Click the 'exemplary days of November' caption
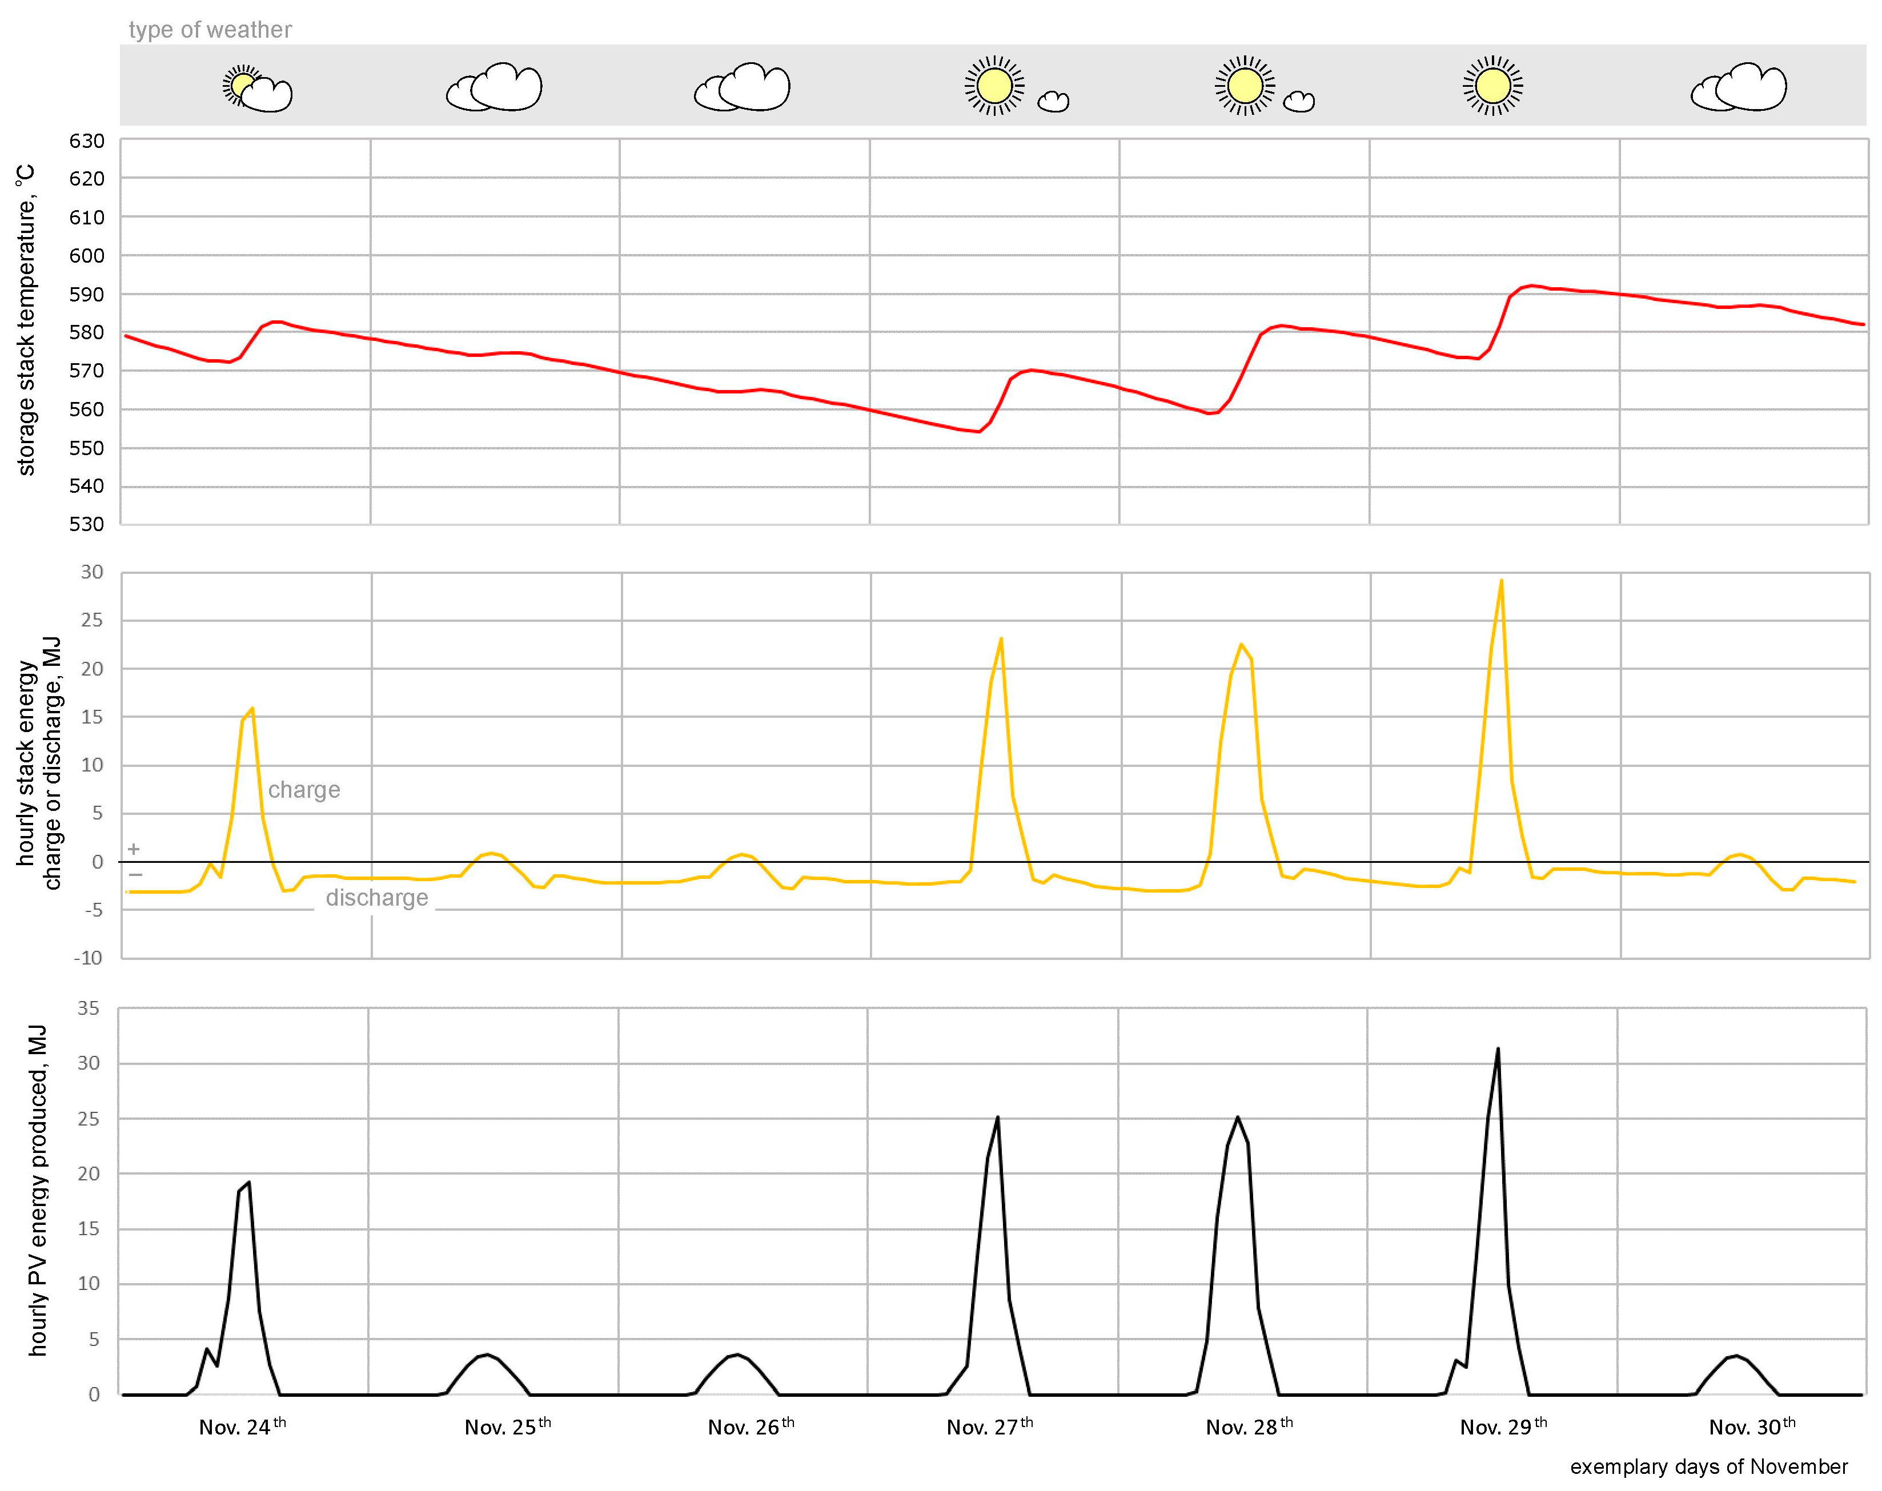Viewport: 1882px width, 1491px height. 1709,1466
